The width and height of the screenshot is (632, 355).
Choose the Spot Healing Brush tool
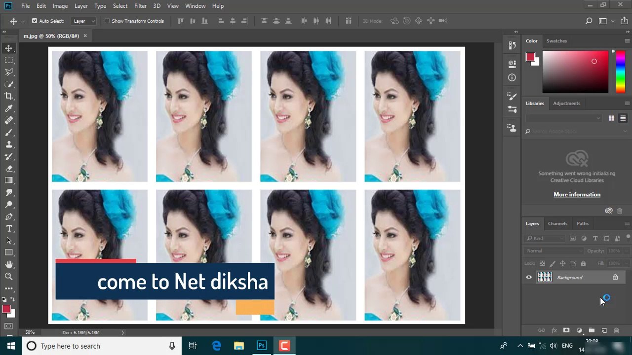[x=9, y=120]
